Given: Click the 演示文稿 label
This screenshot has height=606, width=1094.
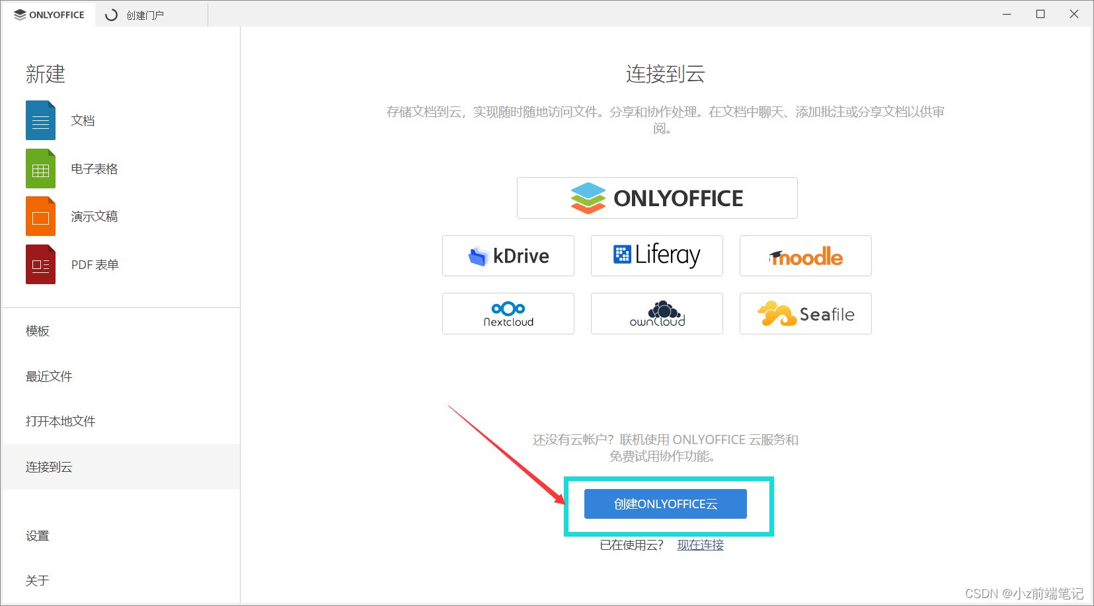Looking at the screenshot, I should click(x=95, y=216).
